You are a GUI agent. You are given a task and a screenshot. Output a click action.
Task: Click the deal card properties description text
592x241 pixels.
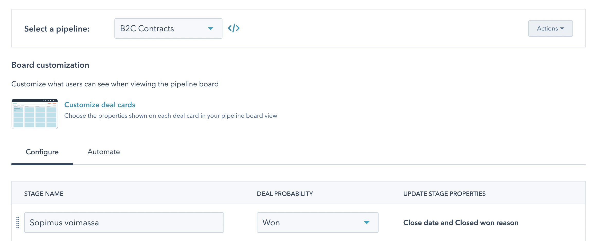tap(171, 116)
